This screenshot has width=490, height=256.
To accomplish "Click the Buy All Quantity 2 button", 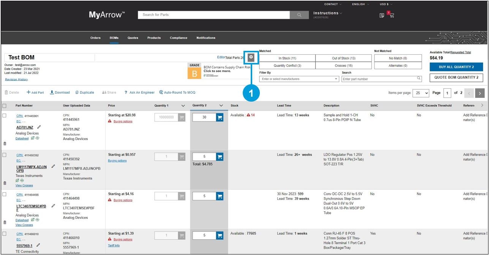I will pos(456,67).
